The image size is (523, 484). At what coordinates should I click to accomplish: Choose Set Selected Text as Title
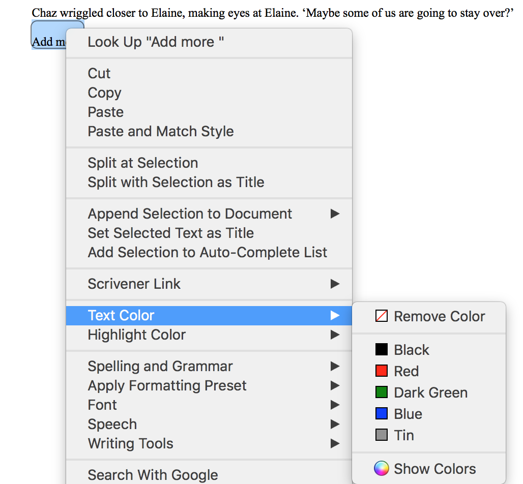pyautogui.click(x=209, y=233)
